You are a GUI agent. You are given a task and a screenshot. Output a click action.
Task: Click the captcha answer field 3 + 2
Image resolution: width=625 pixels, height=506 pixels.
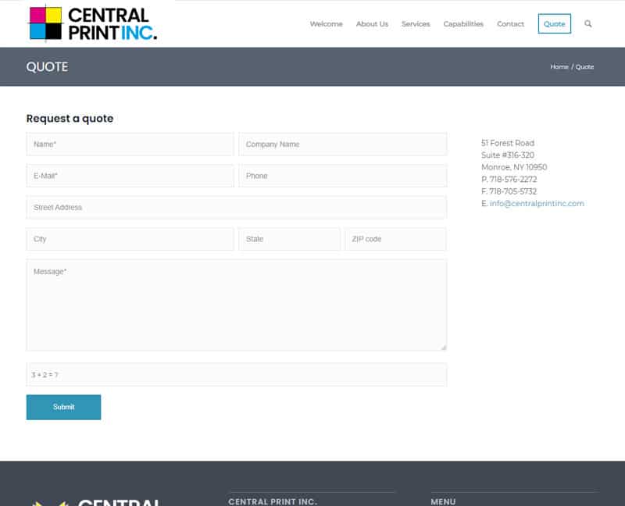point(236,375)
